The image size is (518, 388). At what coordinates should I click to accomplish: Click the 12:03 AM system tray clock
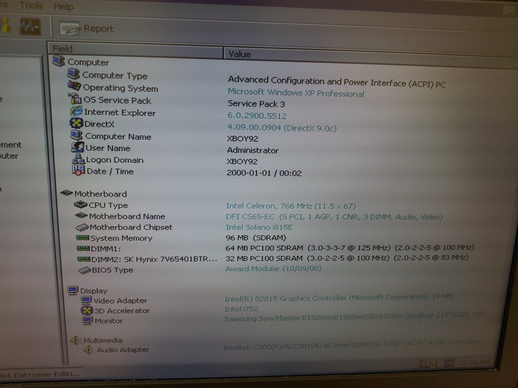[x=474, y=362]
